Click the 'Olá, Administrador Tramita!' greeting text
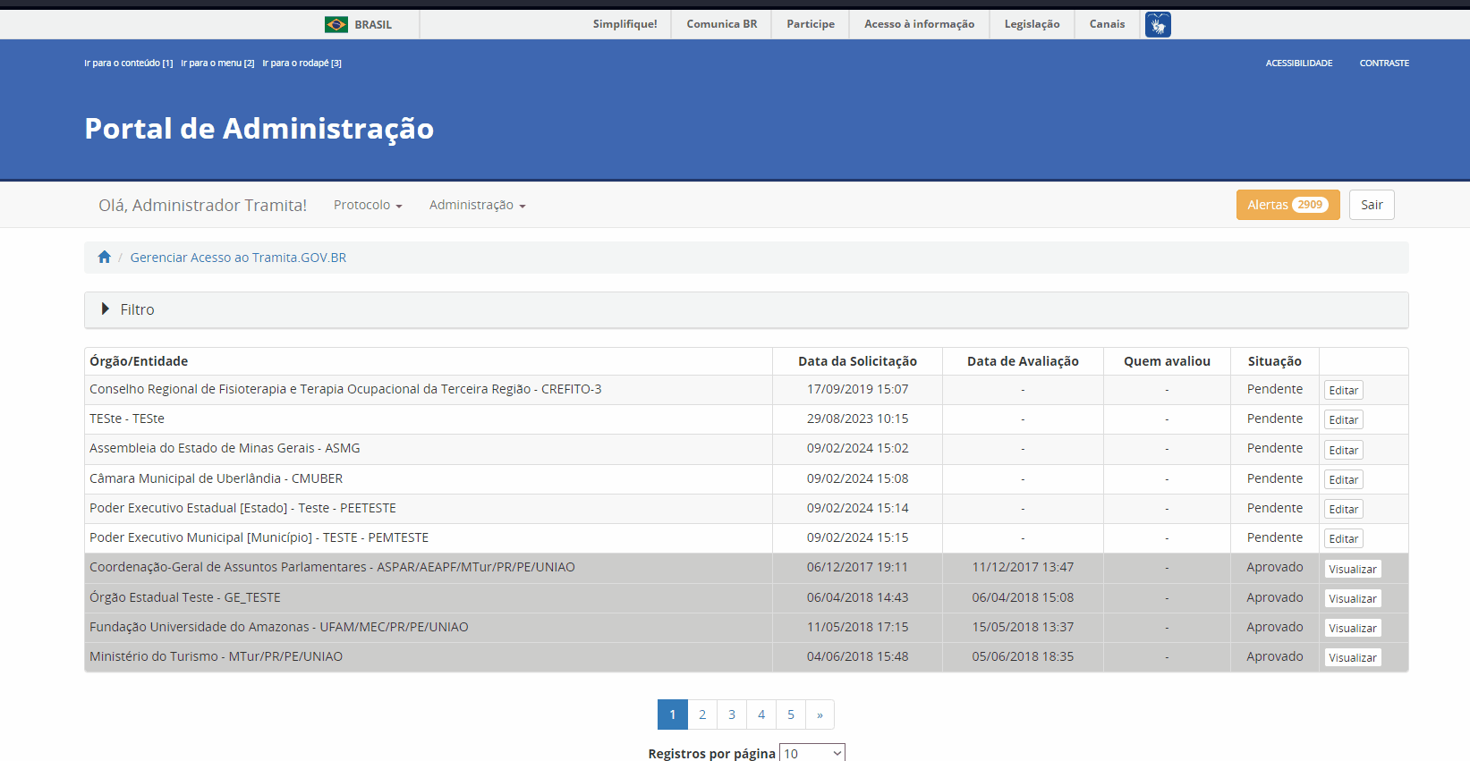Viewport: 1470px width, 761px height. pos(203,205)
